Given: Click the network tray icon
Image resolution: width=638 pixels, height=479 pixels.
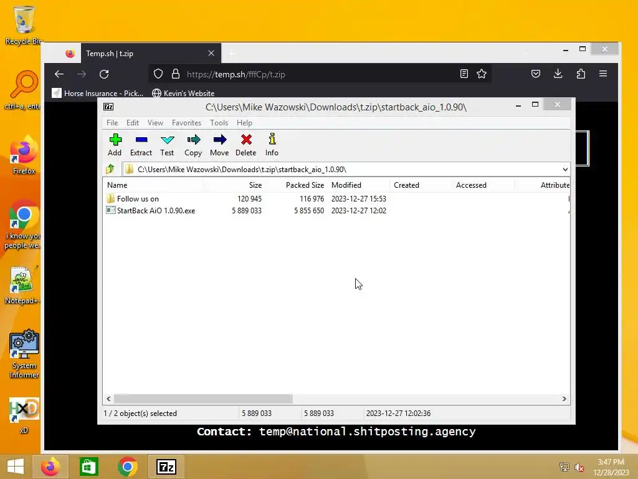Looking at the screenshot, I should point(564,467).
